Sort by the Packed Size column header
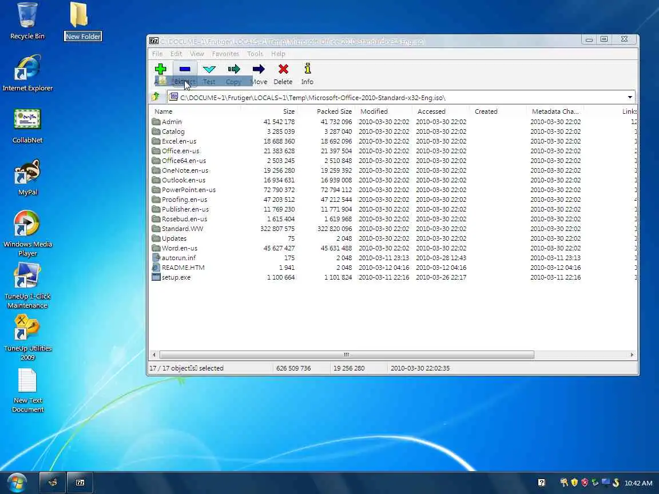 point(334,111)
